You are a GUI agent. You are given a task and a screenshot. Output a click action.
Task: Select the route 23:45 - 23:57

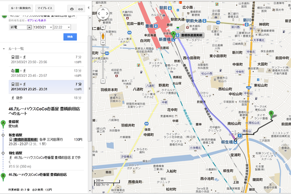pos(46,73)
